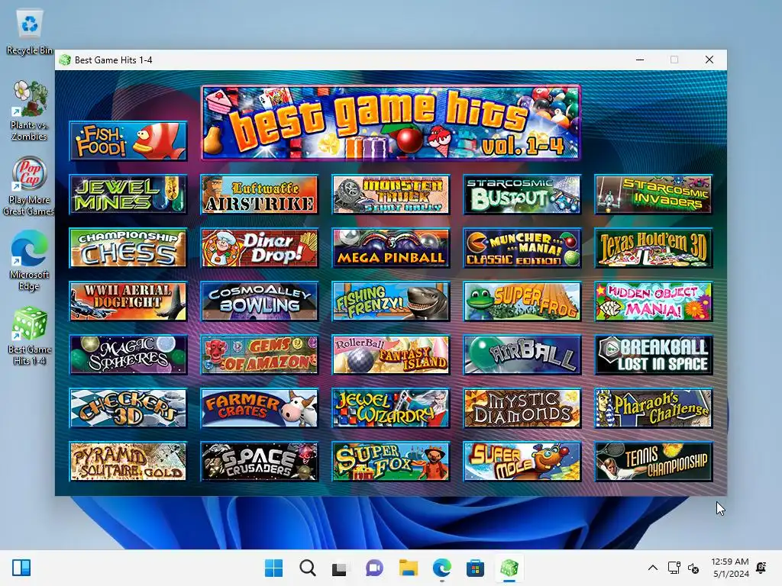Image resolution: width=782 pixels, height=586 pixels.
Task: Select Gems of Amazon tile
Action: coord(260,355)
